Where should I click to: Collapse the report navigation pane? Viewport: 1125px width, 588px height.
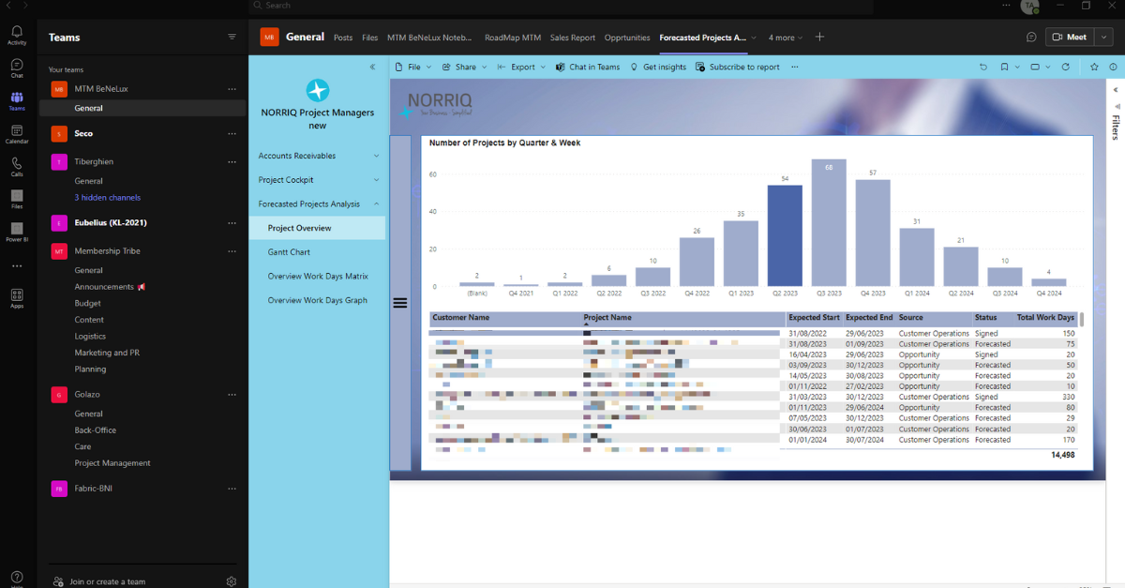pos(372,68)
